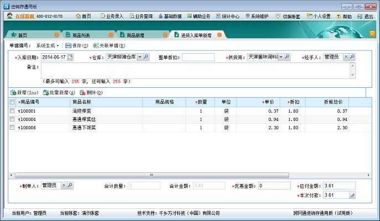Click the 在线客服 link

click(x=25, y=17)
